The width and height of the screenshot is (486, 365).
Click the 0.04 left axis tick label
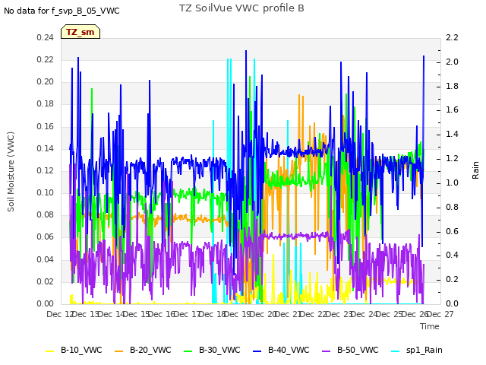click(46, 259)
